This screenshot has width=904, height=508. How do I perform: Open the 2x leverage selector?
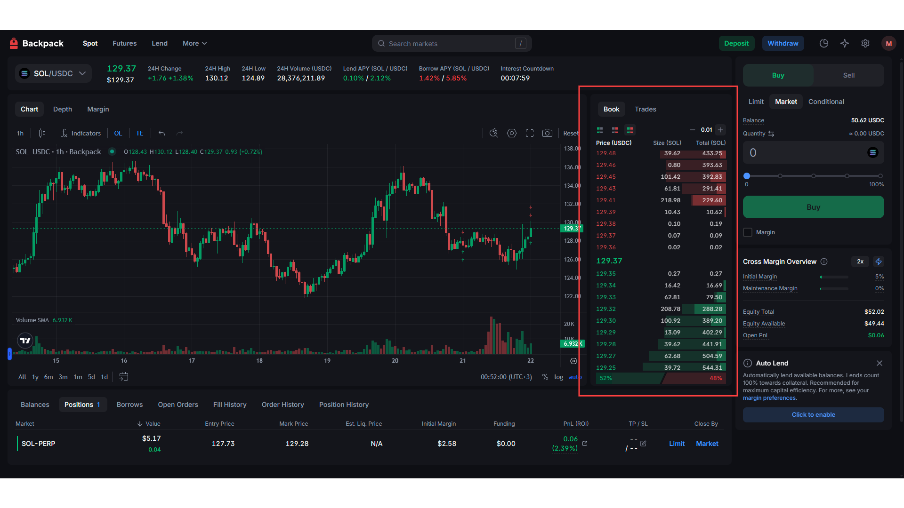pyautogui.click(x=860, y=262)
